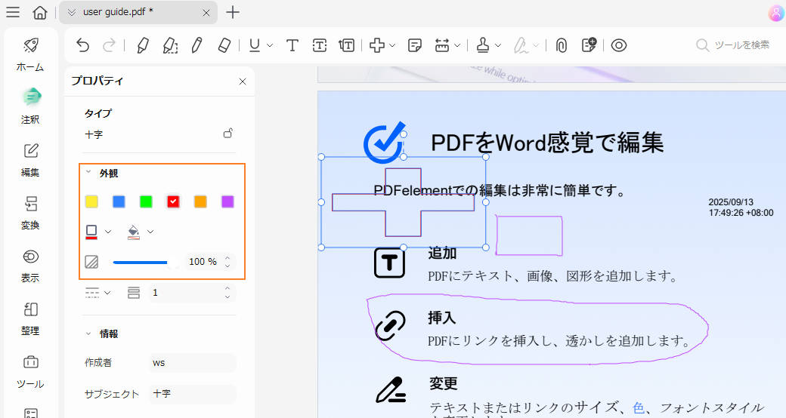This screenshot has height=418, width=786.
Task: Open the border color dropdown
Action: click(107, 232)
